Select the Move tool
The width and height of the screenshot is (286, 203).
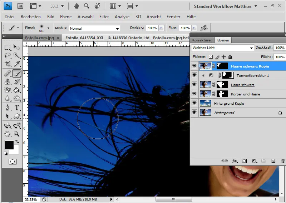click(17, 48)
